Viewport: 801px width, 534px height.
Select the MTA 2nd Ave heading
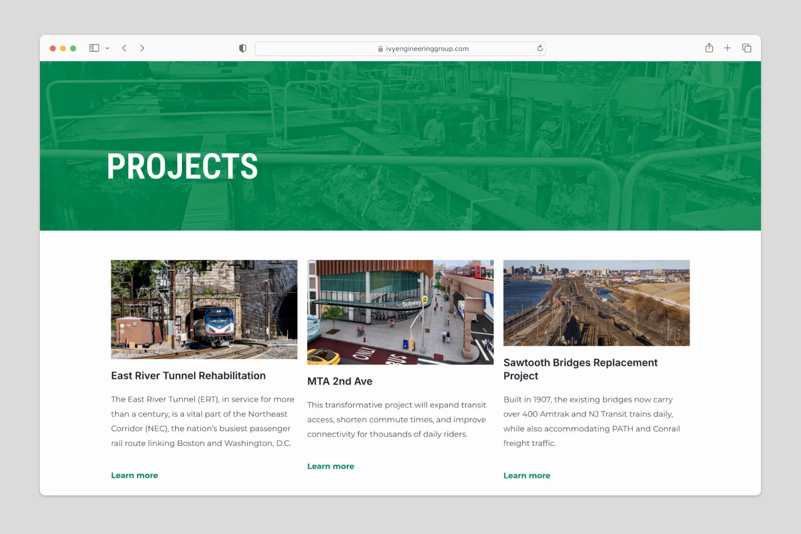coord(340,382)
